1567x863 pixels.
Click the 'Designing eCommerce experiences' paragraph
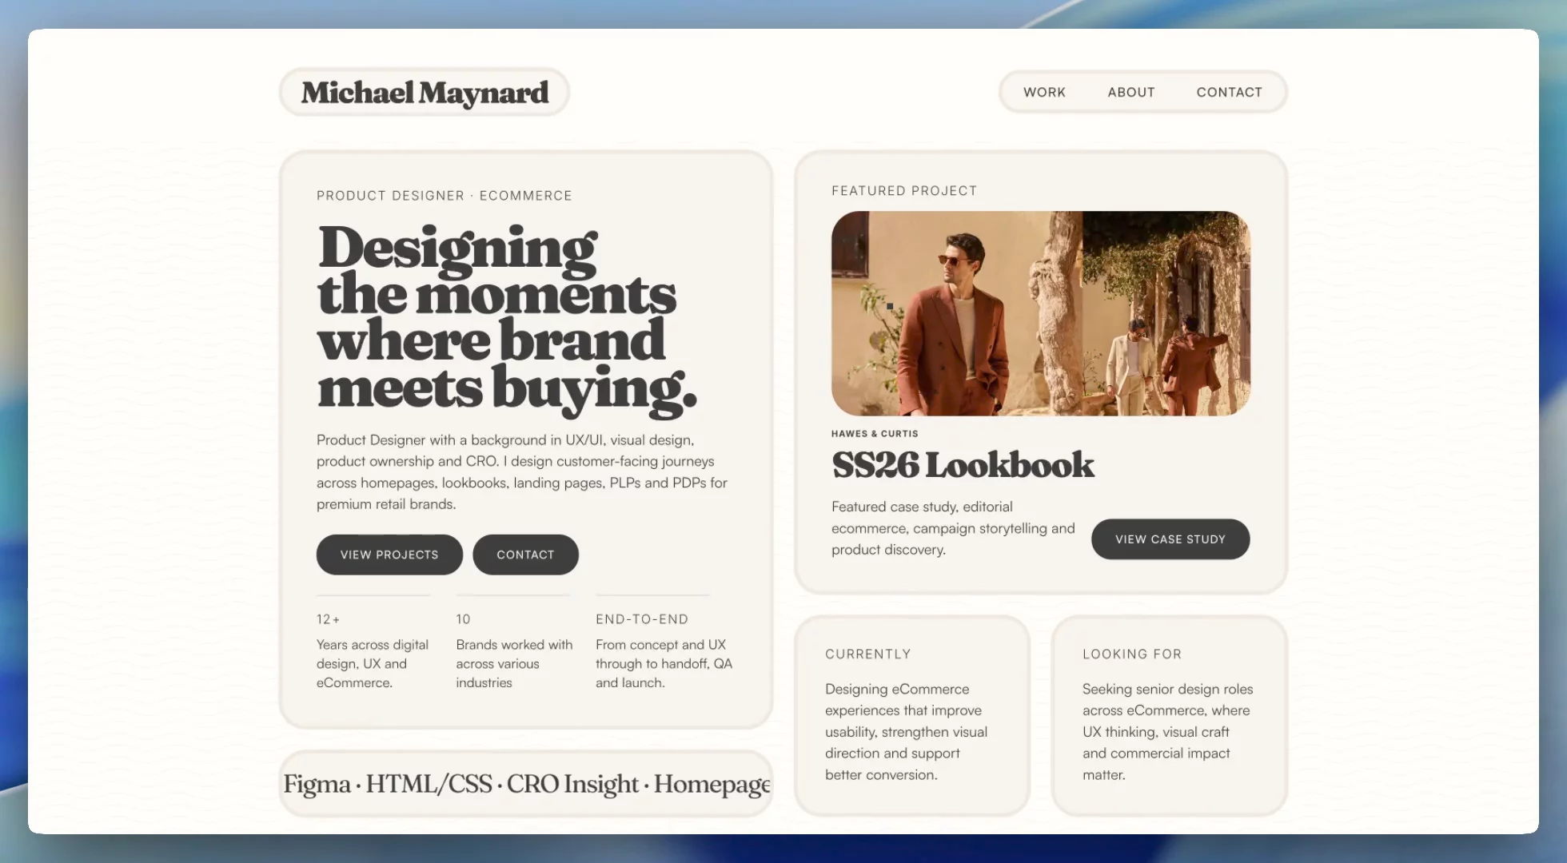click(x=907, y=732)
